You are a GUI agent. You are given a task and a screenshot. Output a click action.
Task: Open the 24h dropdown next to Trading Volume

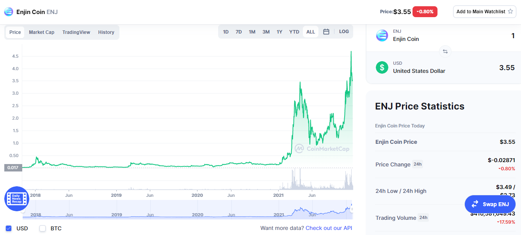[x=423, y=217]
